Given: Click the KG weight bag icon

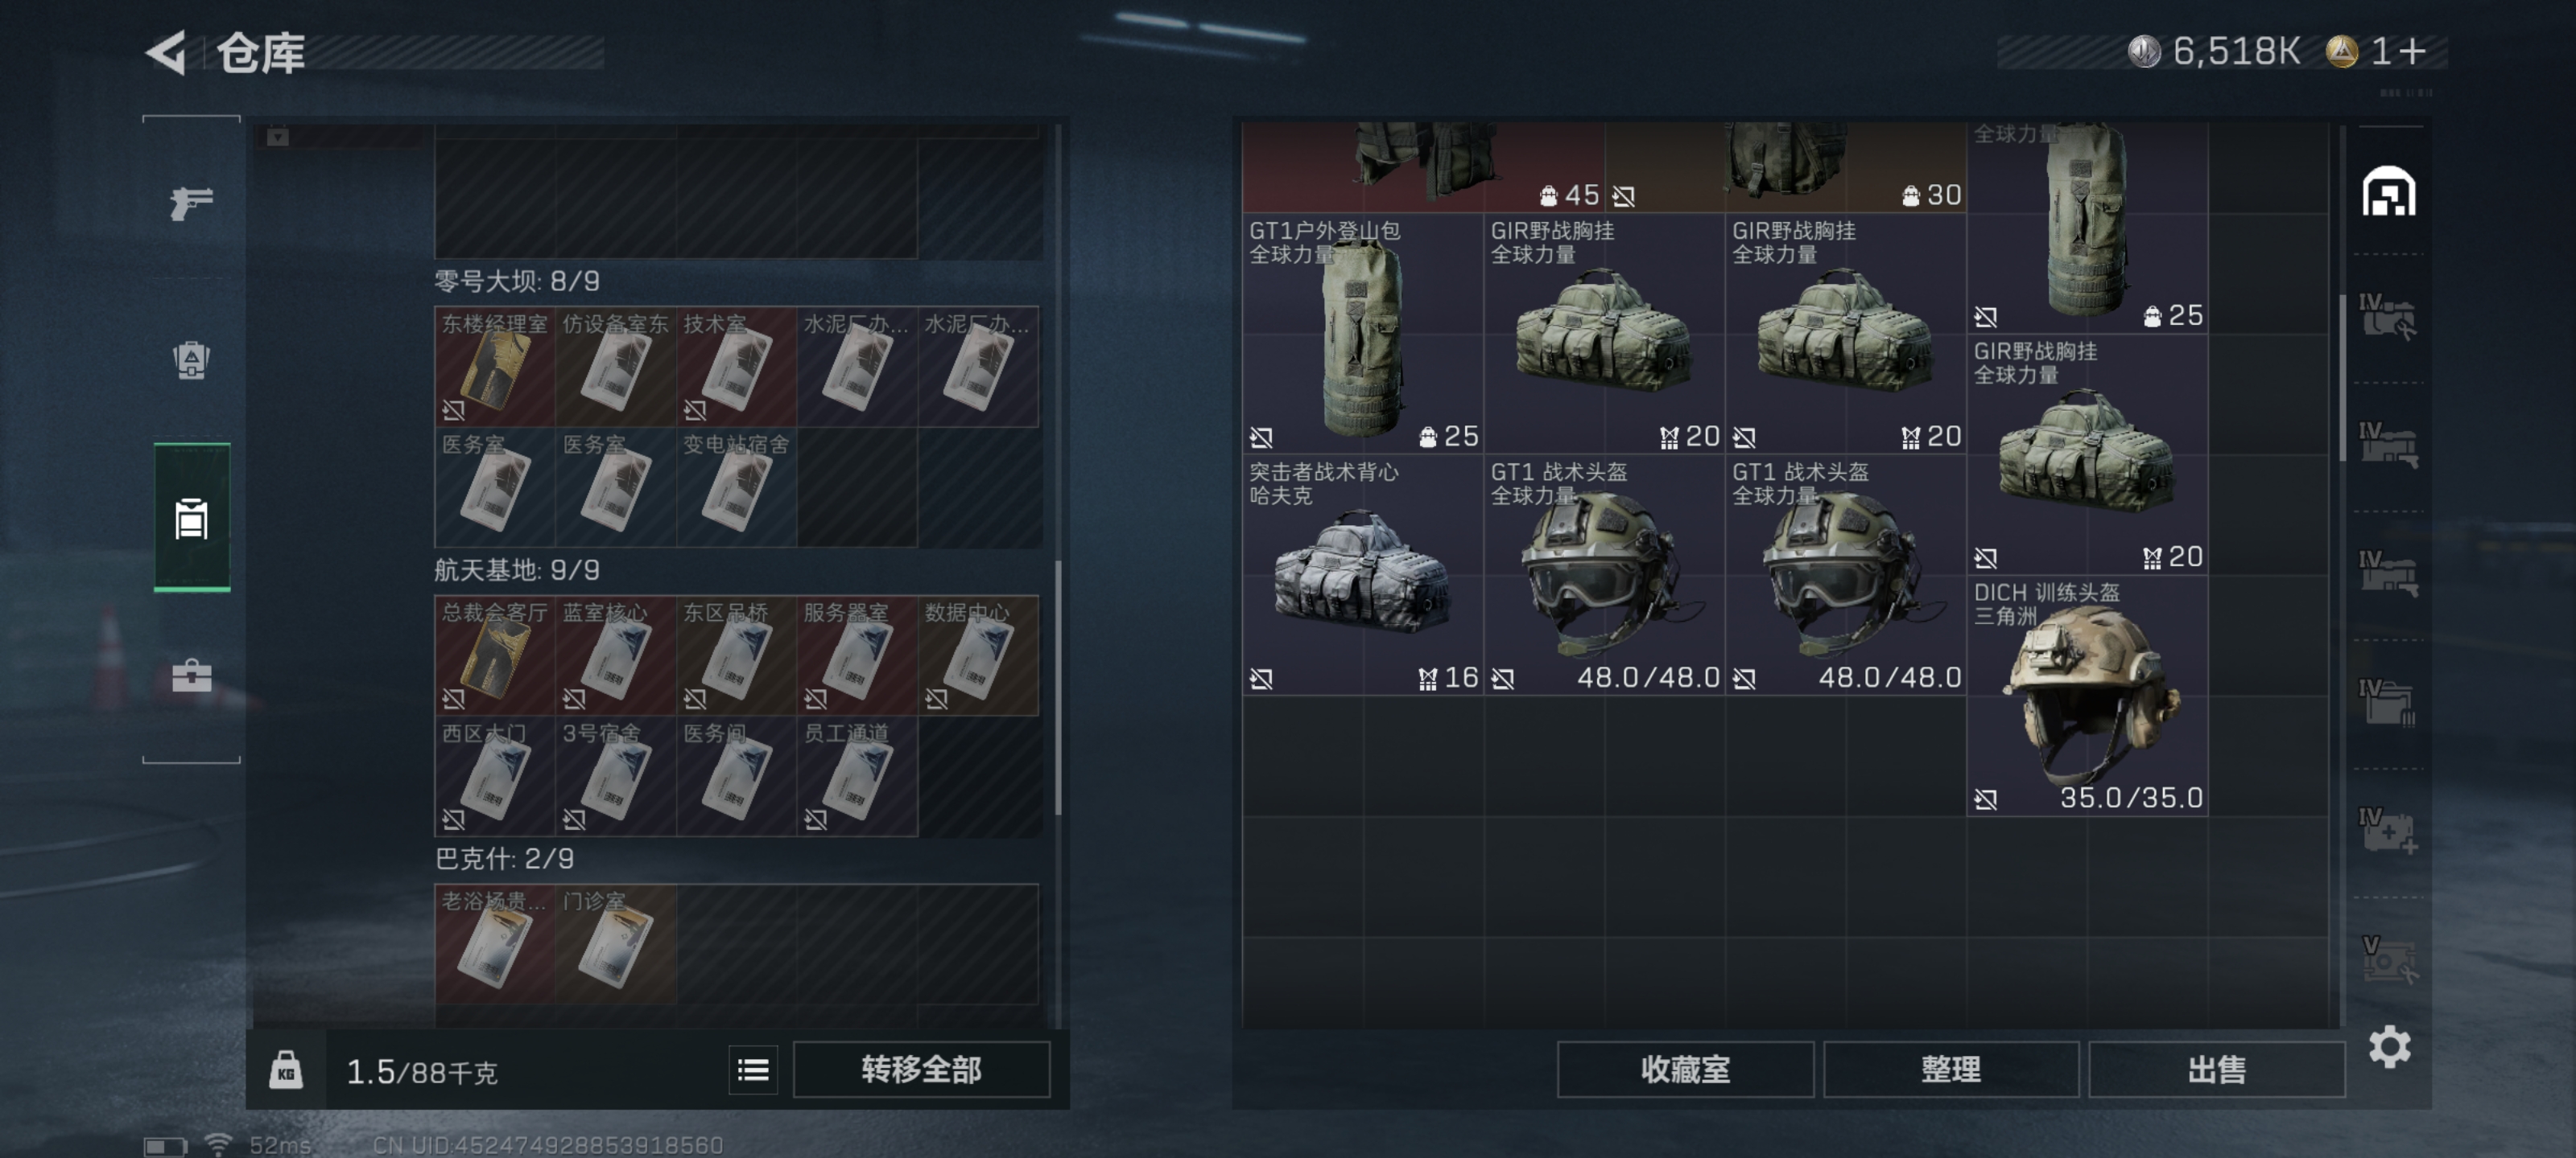Looking at the screenshot, I should tap(286, 1070).
